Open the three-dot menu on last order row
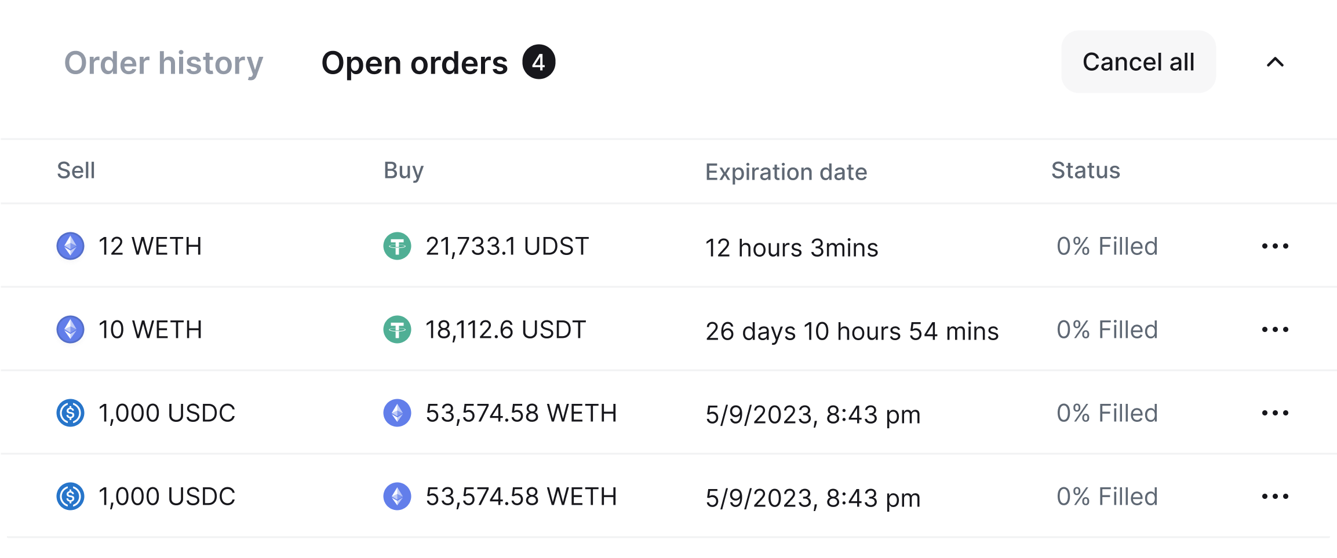The height and width of the screenshot is (558, 1337). point(1275,497)
